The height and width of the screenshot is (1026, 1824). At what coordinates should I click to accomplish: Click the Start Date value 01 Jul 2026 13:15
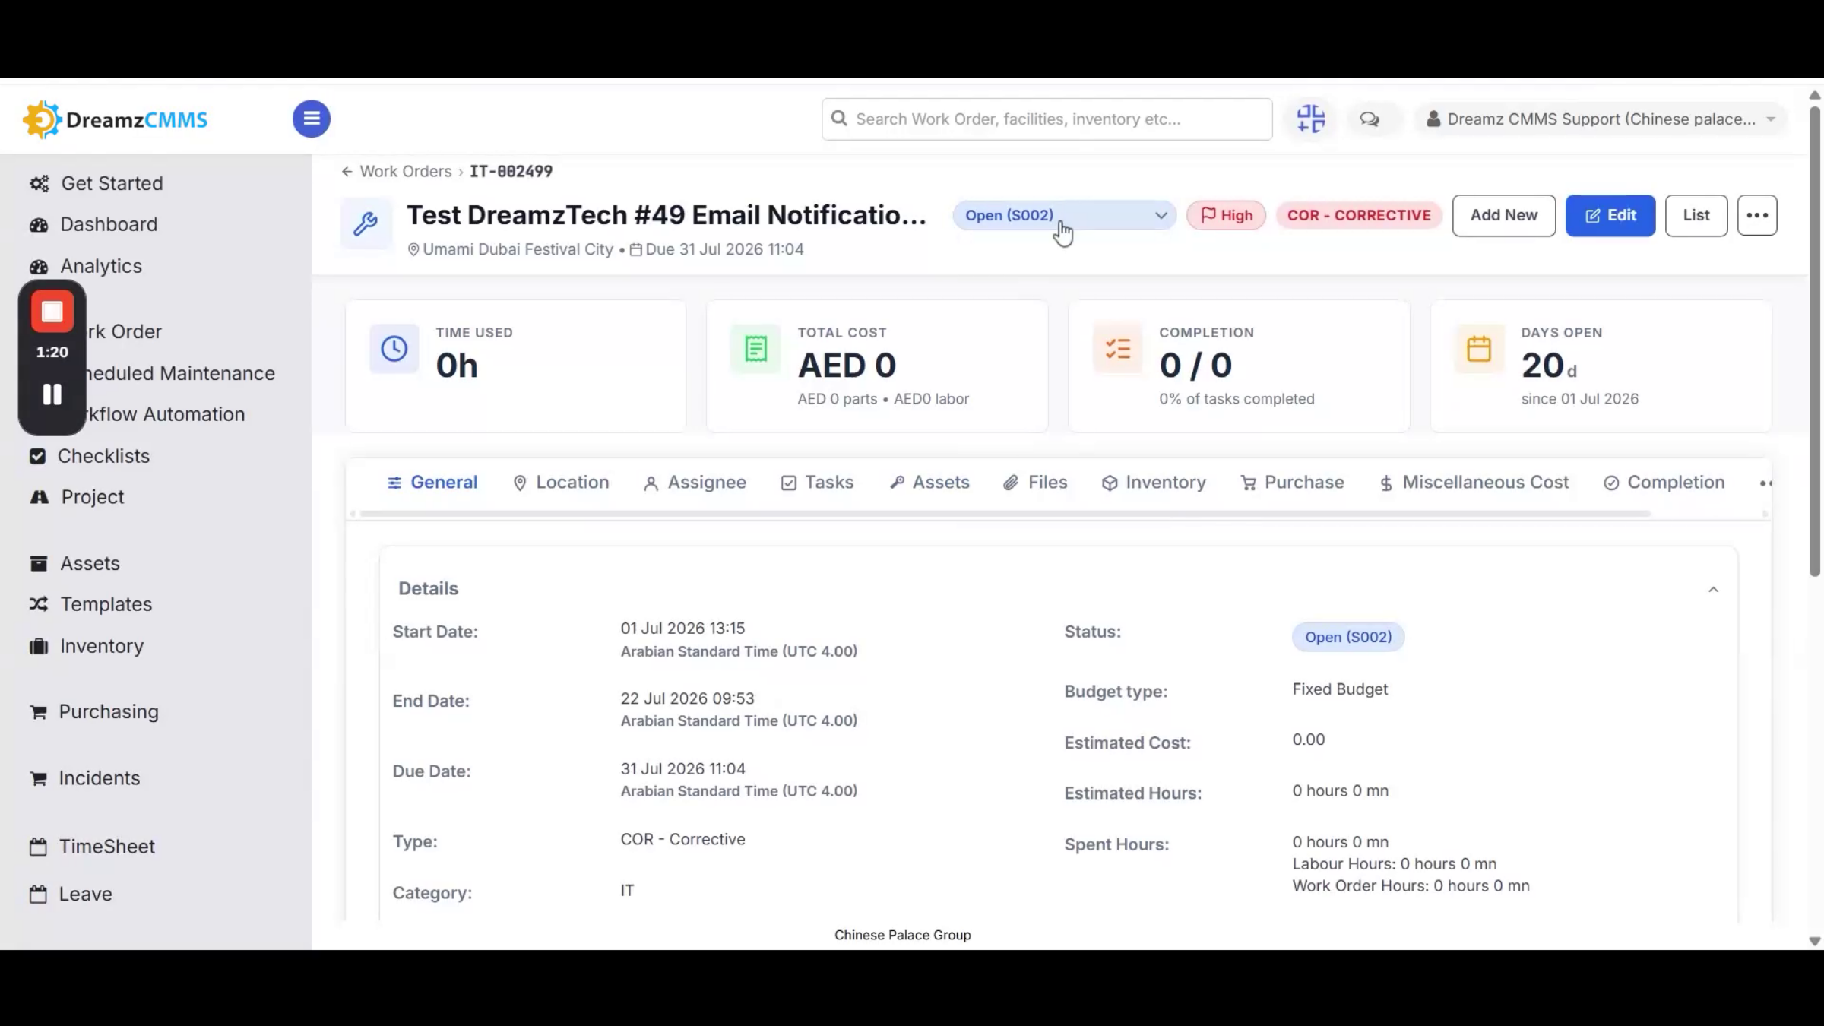click(682, 629)
